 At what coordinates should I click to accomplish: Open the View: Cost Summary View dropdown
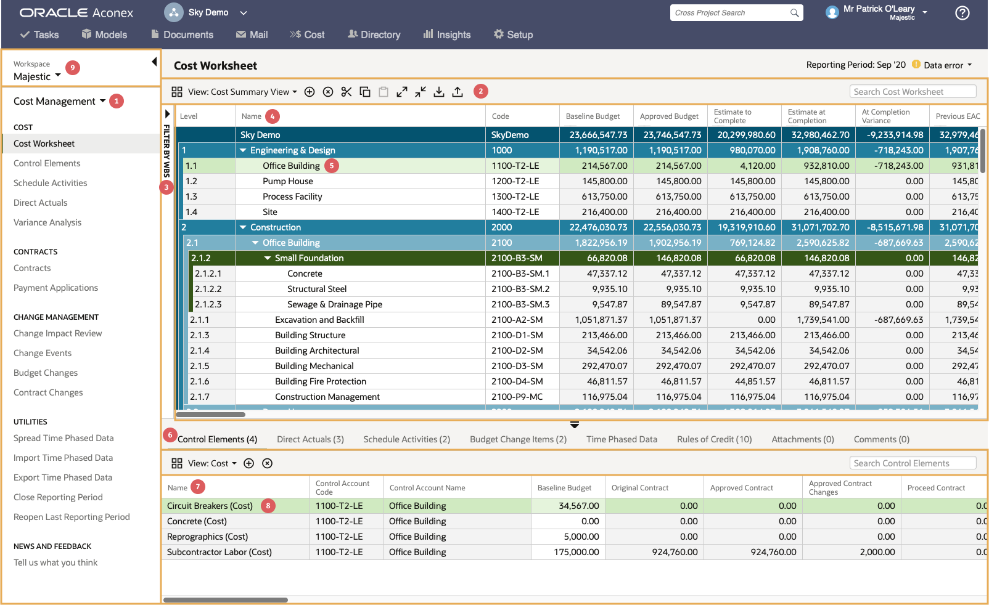click(242, 92)
